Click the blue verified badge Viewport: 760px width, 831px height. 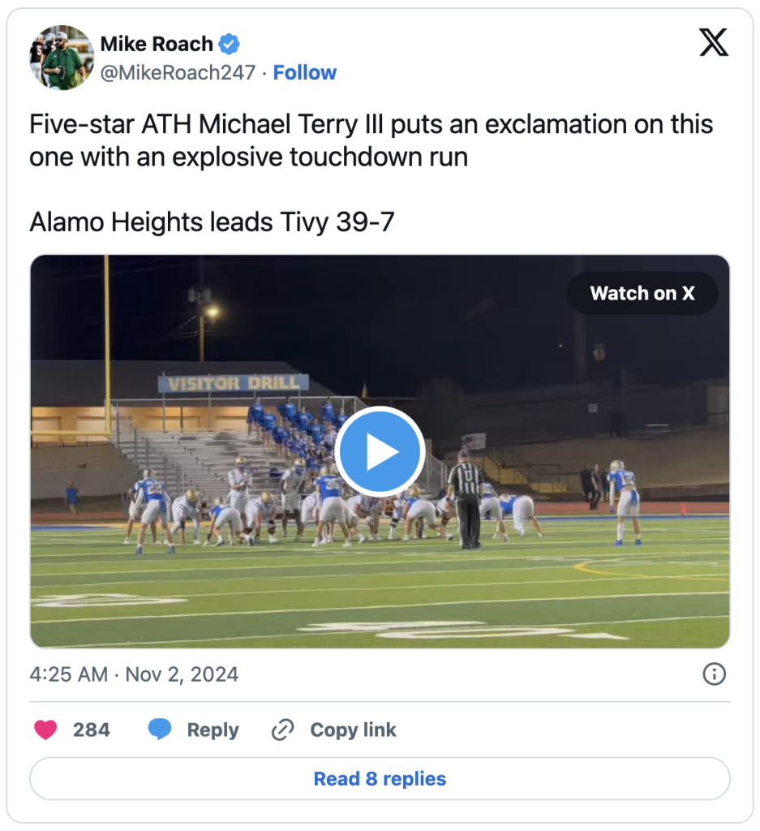point(230,44)
